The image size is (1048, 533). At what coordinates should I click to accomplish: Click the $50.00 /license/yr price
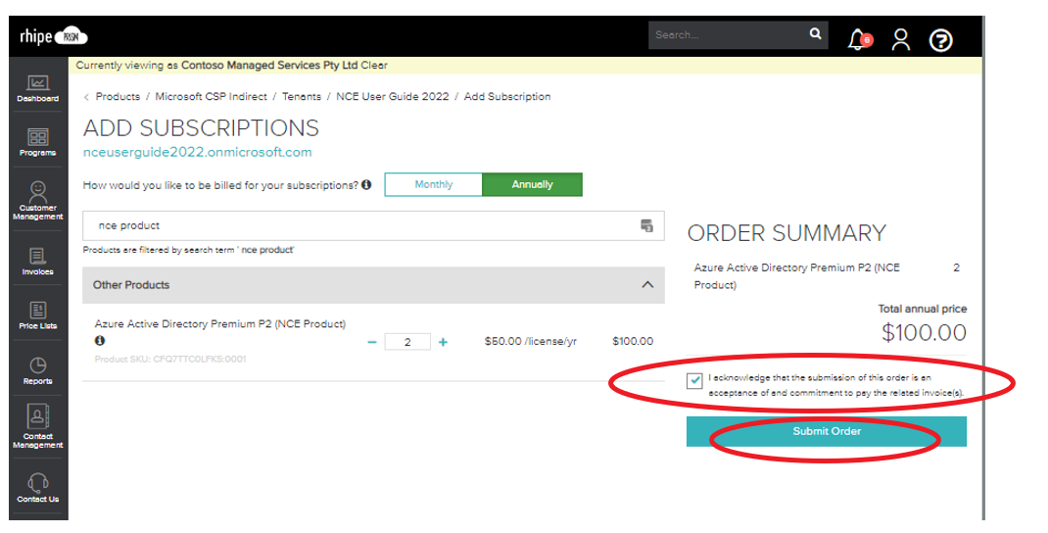(x=531, y=342)
